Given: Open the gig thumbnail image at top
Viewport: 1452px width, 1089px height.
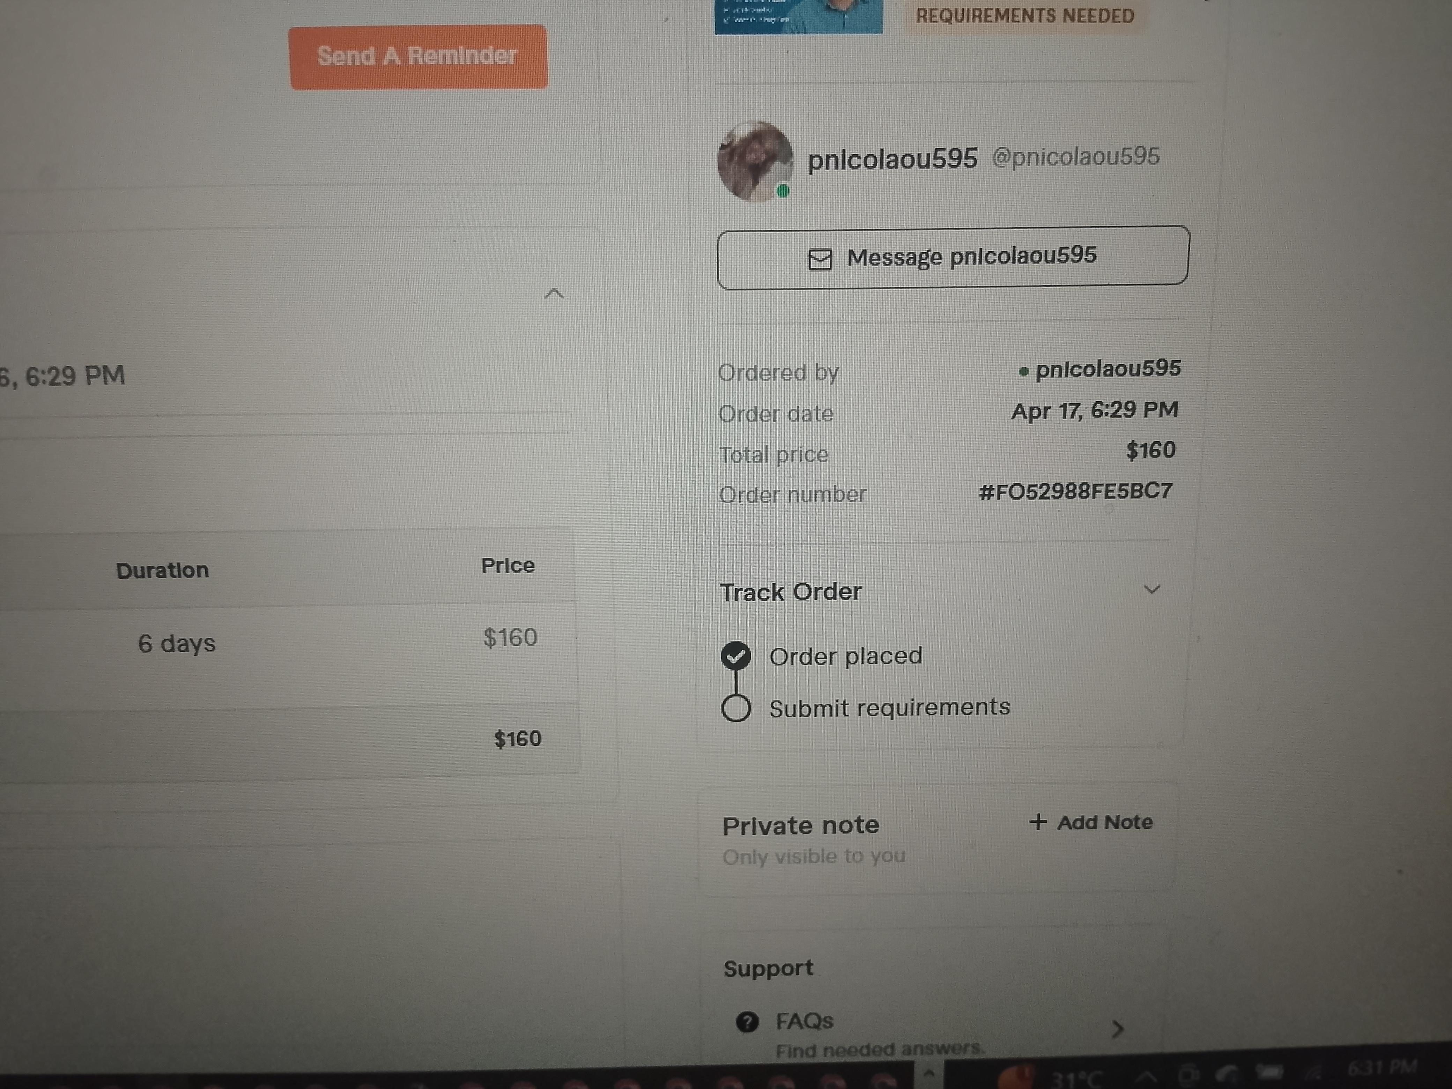Looking at the screenshot, I should pyautogui.click(x=798, y=16).
